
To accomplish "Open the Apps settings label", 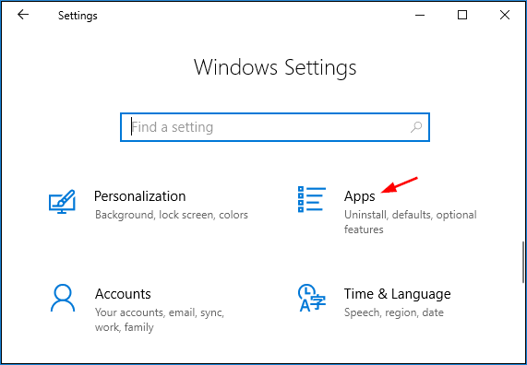I will pyautogui.click(x=359, y=196).
